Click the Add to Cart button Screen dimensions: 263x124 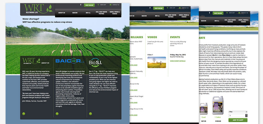238,120
